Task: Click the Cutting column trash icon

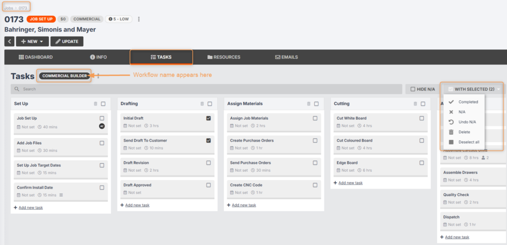Action: [x=415, y=104]
